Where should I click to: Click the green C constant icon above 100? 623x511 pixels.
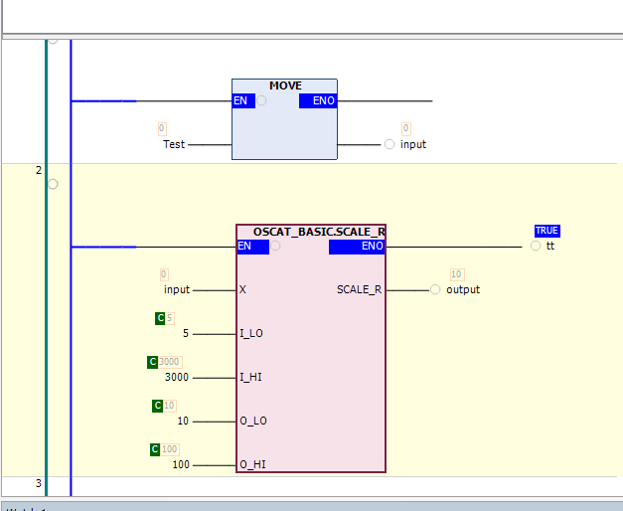click(155, 449)
